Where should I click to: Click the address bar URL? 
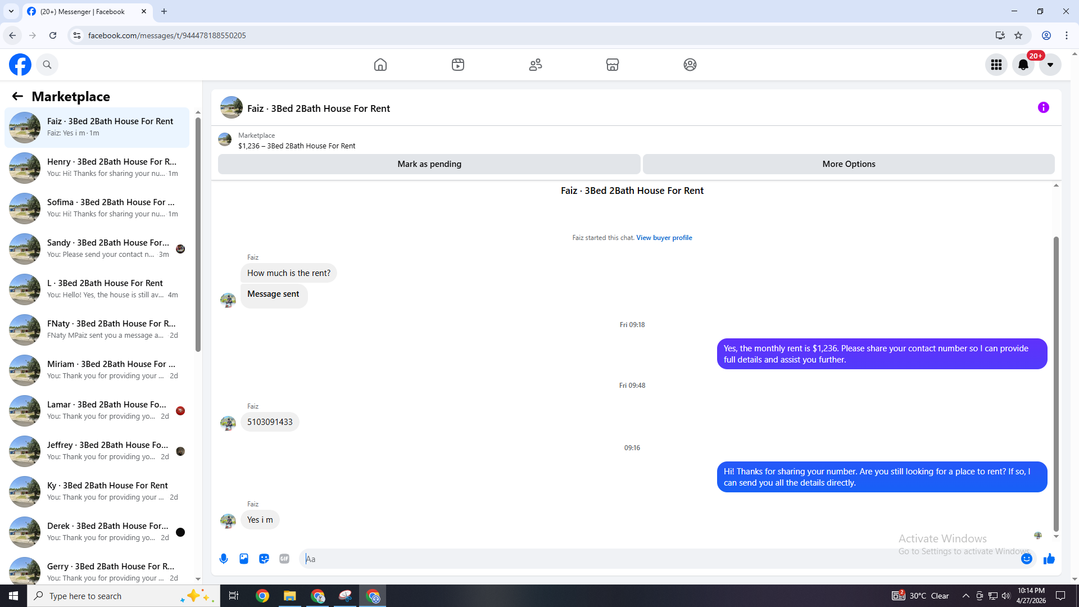click(x=167, y=35)
